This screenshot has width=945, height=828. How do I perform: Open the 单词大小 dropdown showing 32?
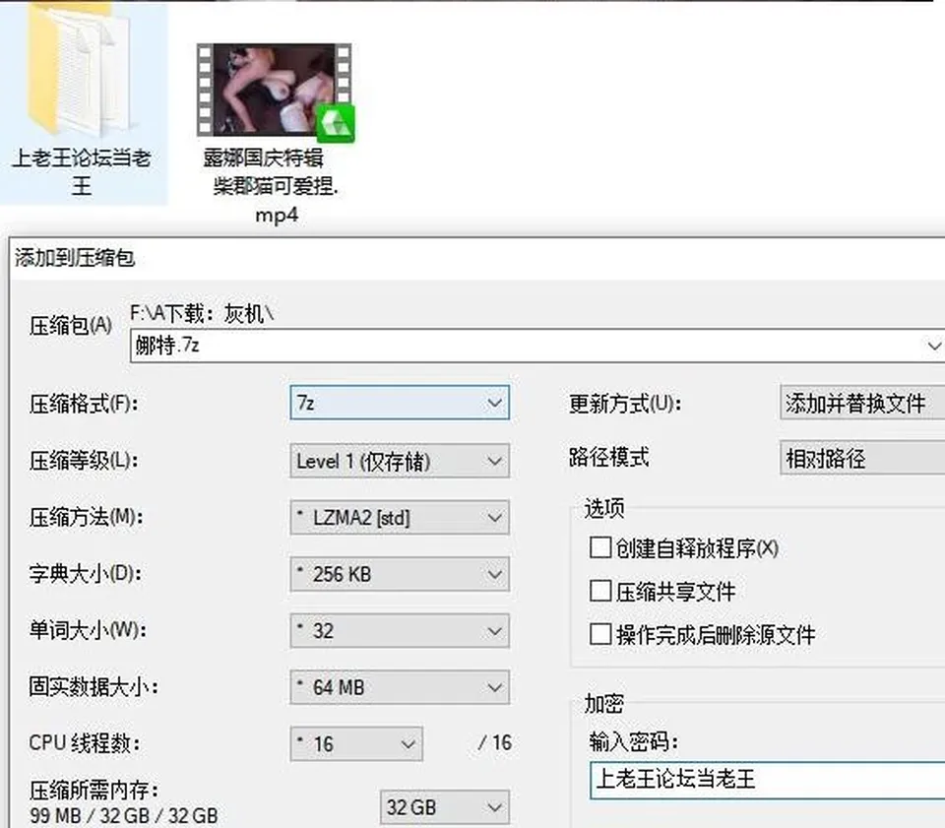pos(400,631)
